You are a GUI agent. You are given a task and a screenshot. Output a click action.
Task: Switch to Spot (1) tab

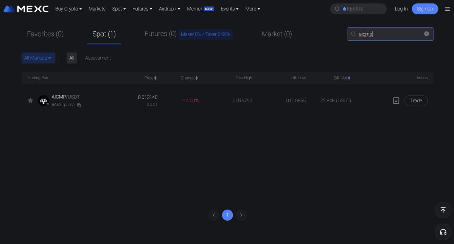coord(104,34)
